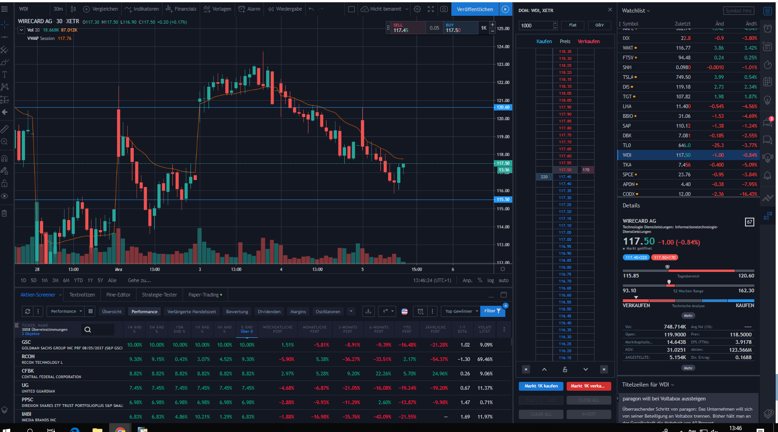Switch chart to fullscreen mode
778x432 pixels.
pos(431,9)
